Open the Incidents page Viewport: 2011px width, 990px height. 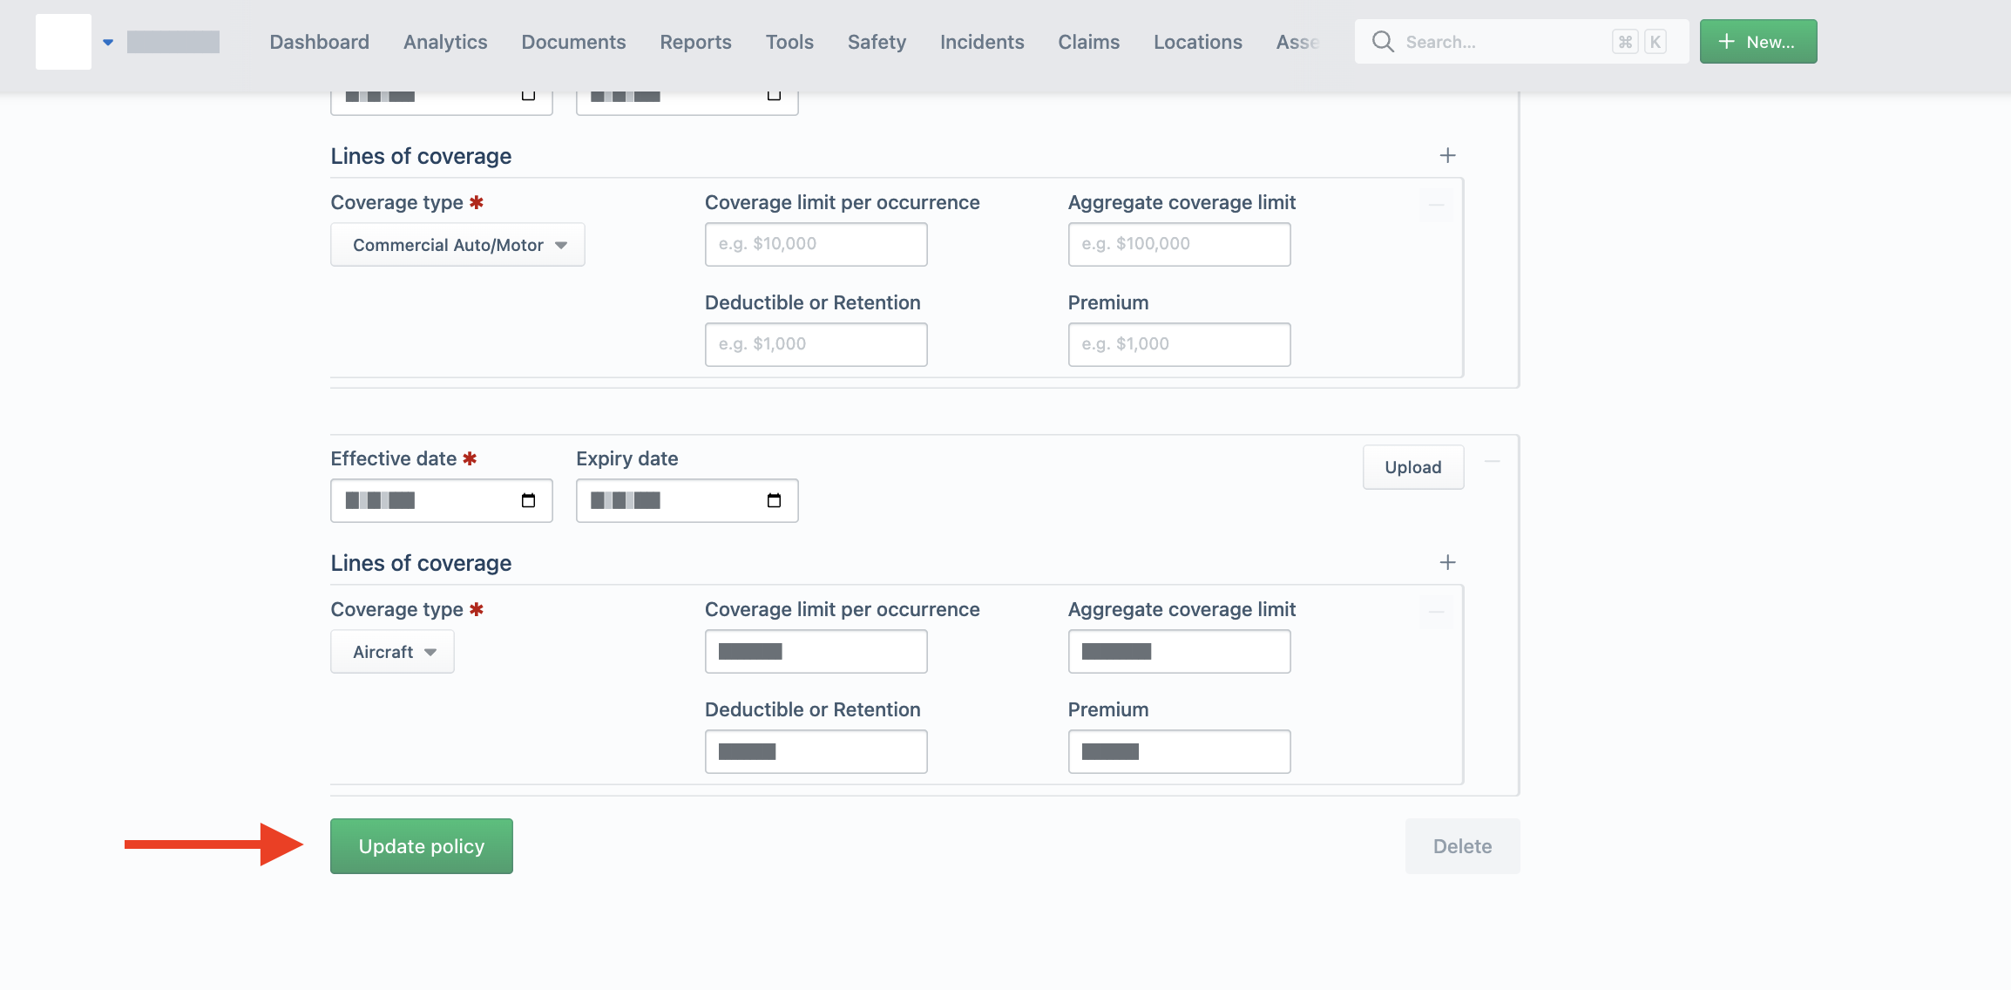[x=982, y=42]
